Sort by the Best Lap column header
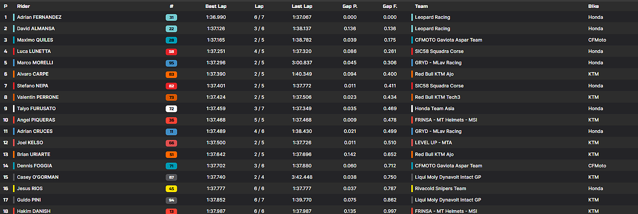 click(215, 6)
